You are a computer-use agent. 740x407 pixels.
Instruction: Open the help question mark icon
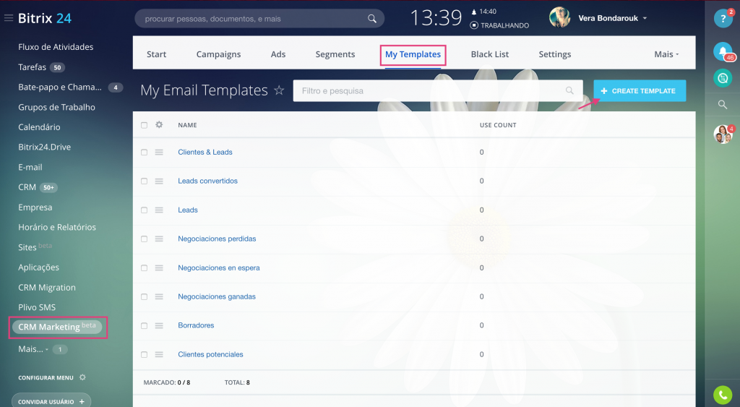click(723, 18)
